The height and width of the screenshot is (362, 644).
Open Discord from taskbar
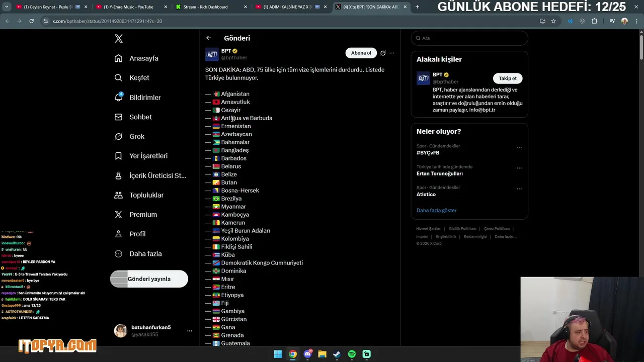pyautogui.click(x=307, y=354)
